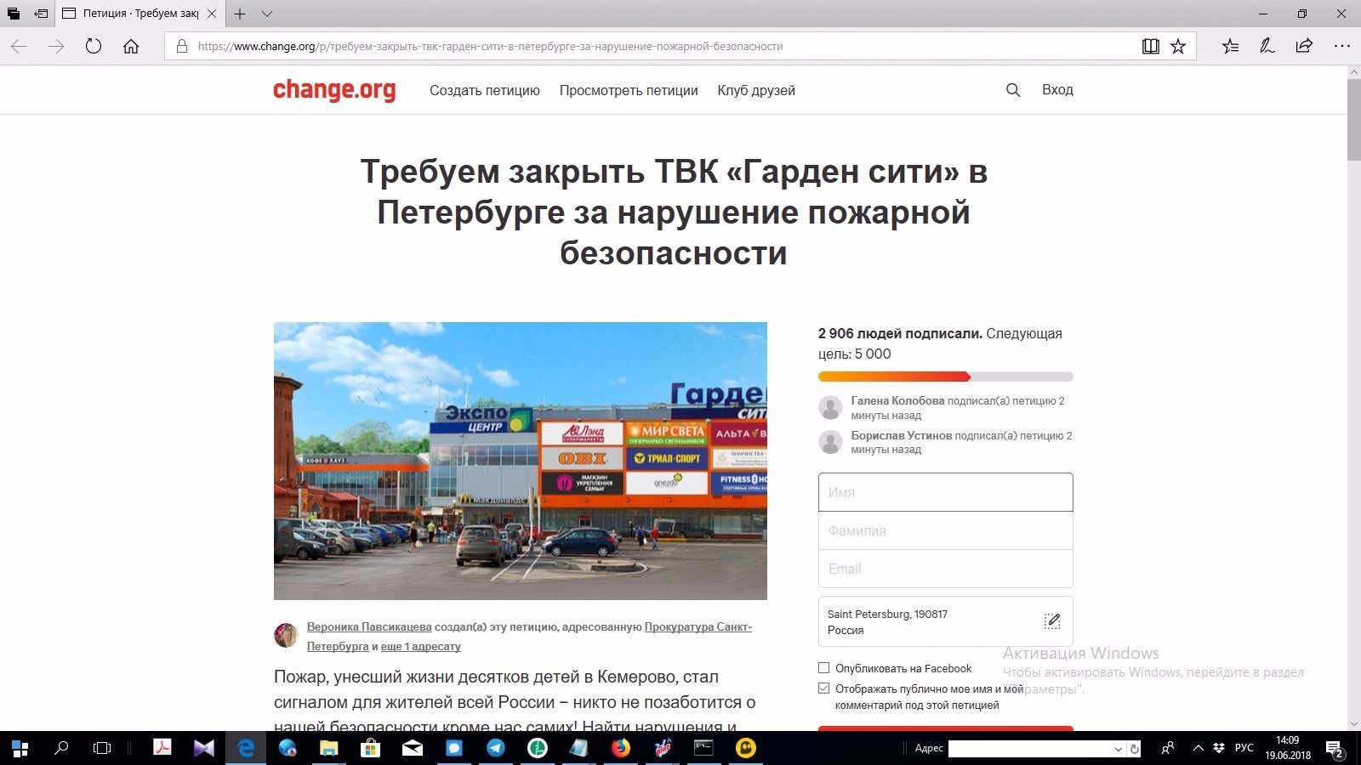The image size is (1361, 765).
Task: Expand the browser tab list chevron
Action: [267, 14]
